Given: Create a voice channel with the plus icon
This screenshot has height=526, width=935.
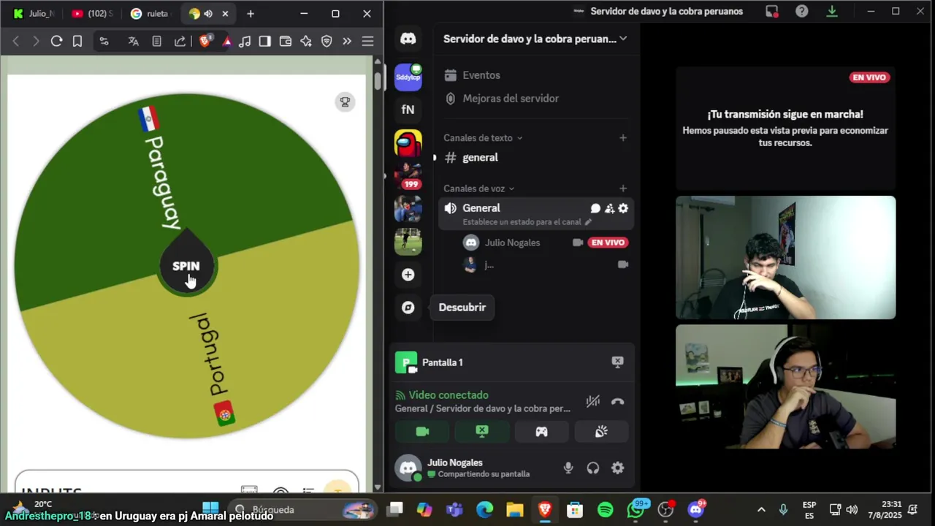Looking at the screenshot, I should pos(623,188).
